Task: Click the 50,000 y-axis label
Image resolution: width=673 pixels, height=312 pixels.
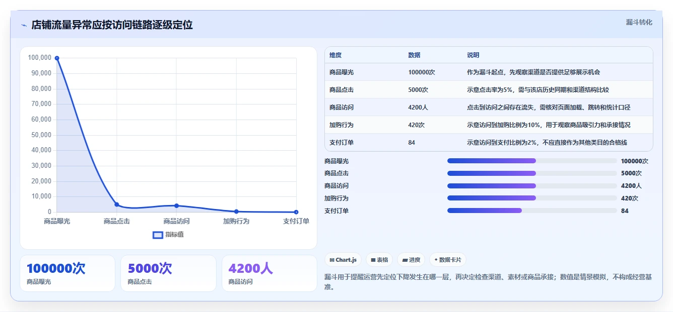Action: 41,135
